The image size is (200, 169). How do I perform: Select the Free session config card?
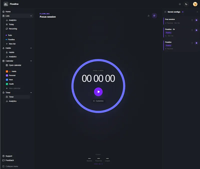pyautogui.click(x=181, y=21)
